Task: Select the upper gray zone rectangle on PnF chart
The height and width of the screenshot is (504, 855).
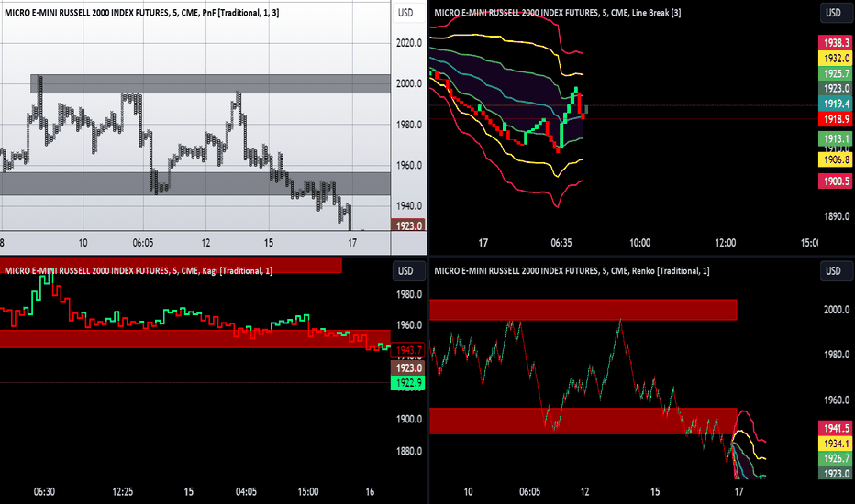Action: point(210,83)
